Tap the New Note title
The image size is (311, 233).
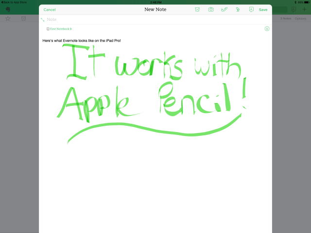[x=155, y=10]
